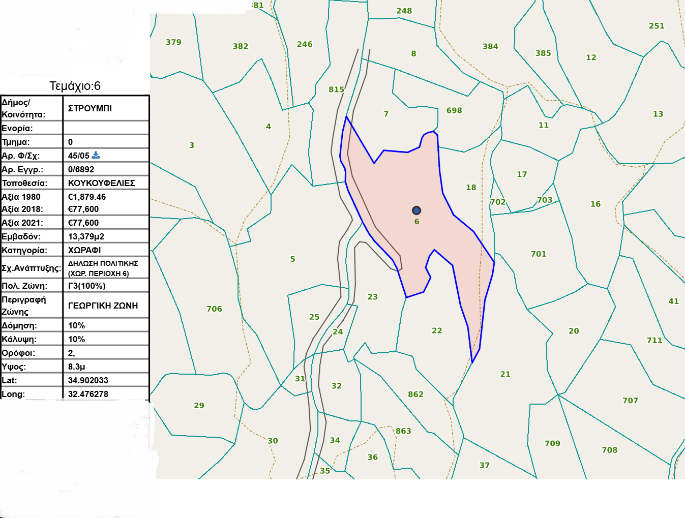685x518 pixels.
Task: Choose parcel 5 on the map
Action: [x=292, y=259]
